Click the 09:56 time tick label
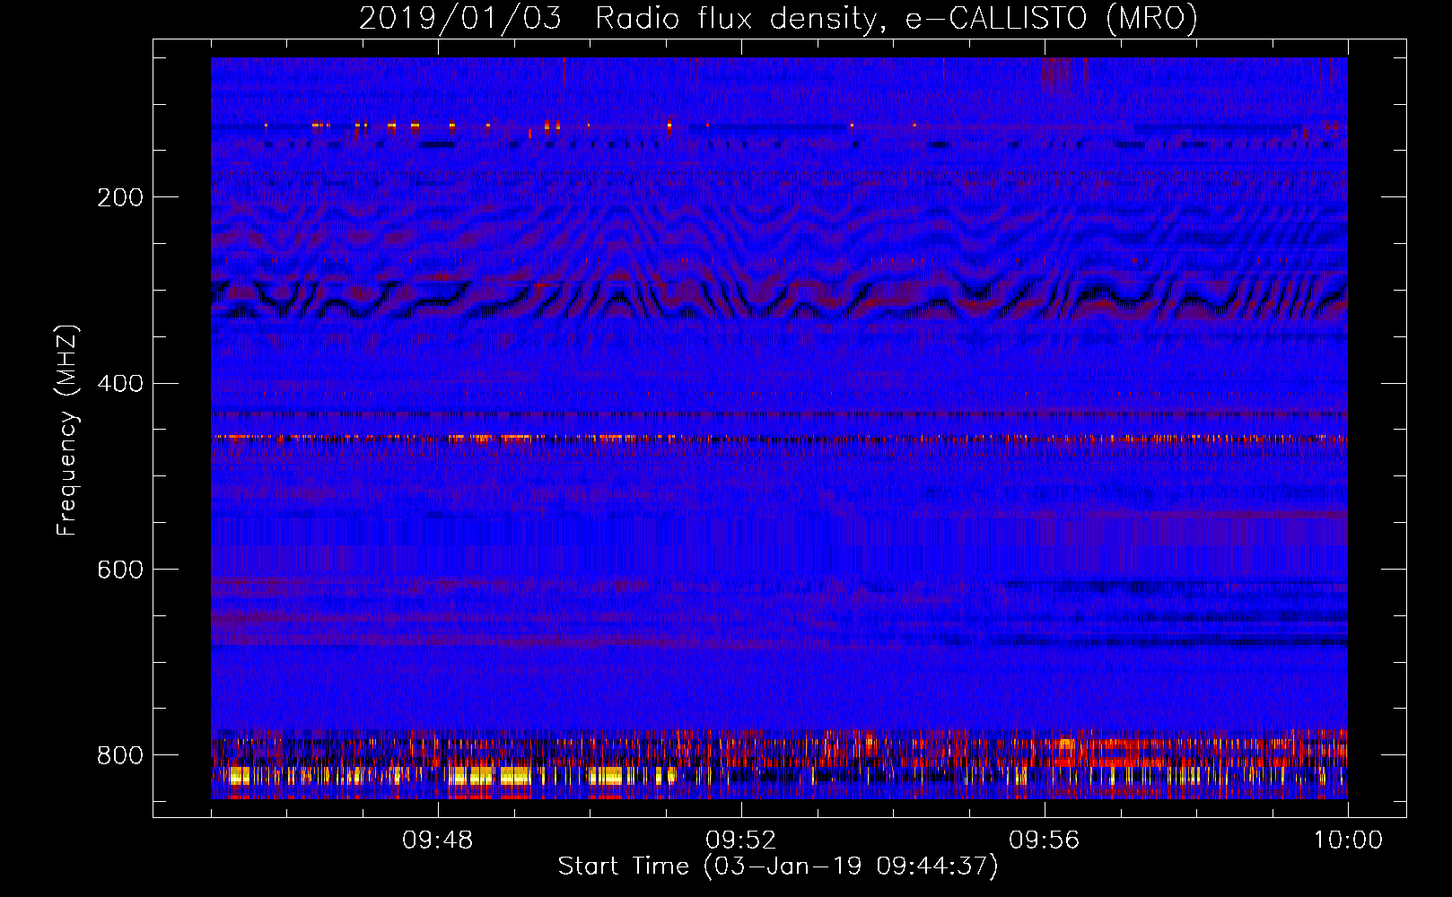 (x=1045, y=840)
